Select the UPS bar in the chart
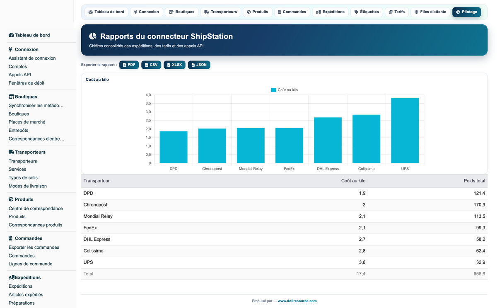The height and width of the screenshot is (308, 497). coord(405,131)
